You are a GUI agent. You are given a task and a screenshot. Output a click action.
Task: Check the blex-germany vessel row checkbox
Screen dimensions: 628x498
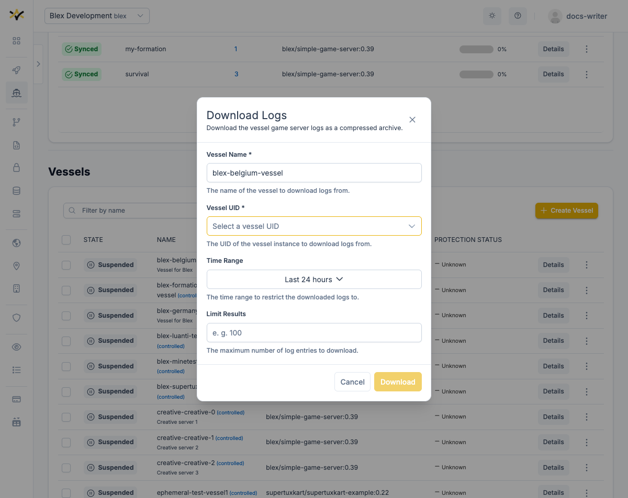(x=66, y=316)
